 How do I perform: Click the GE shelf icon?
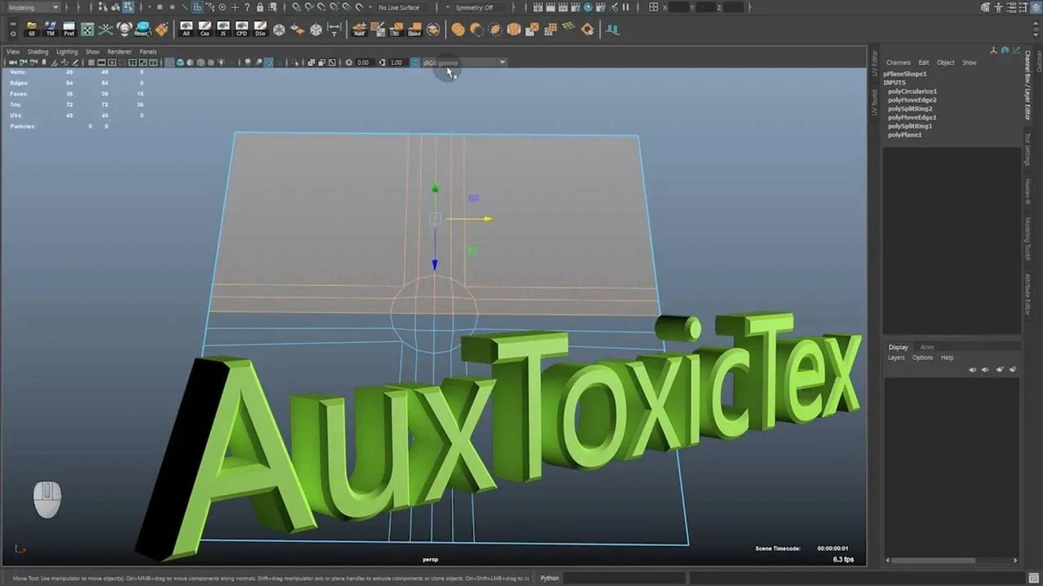pyautogui.click(x=31, y=29)
